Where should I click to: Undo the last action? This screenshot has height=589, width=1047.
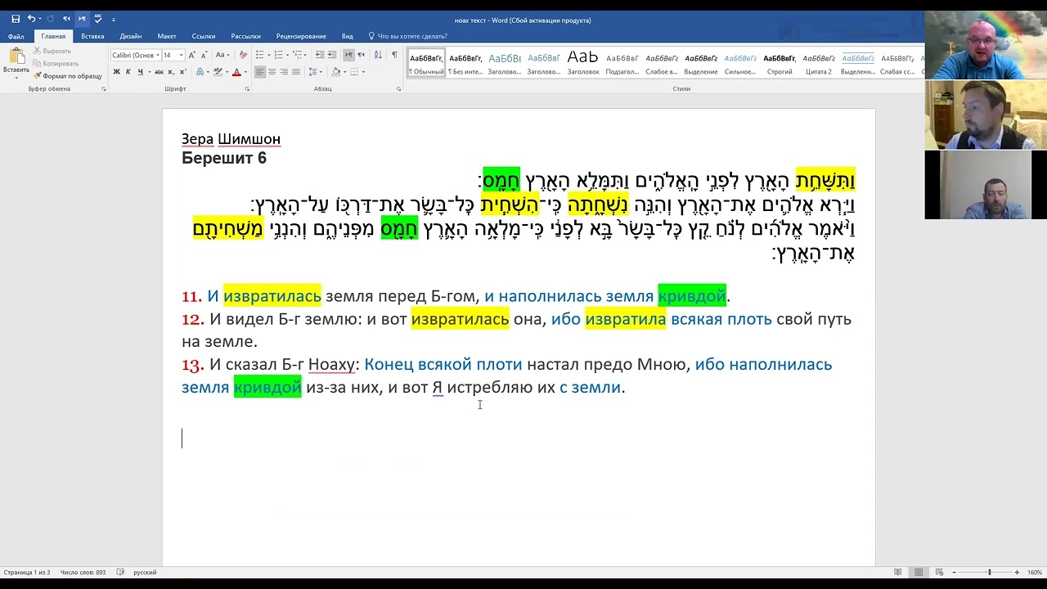click(x=30, y=19)
